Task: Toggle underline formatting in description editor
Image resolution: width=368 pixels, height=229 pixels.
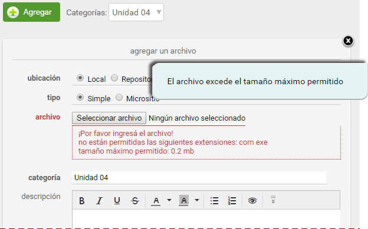Action: 117,201
